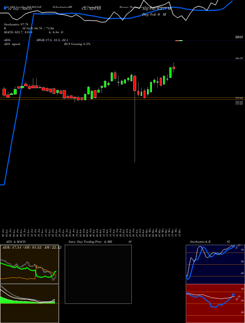The image size is (245, 323).
Task: Click the 'Stochastics & R' panel title
Action: 200,242
